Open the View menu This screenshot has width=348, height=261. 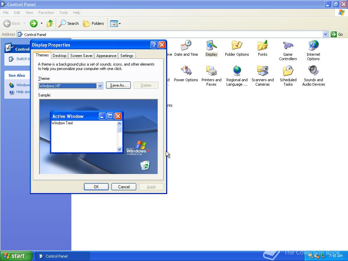tap(29, 13)
